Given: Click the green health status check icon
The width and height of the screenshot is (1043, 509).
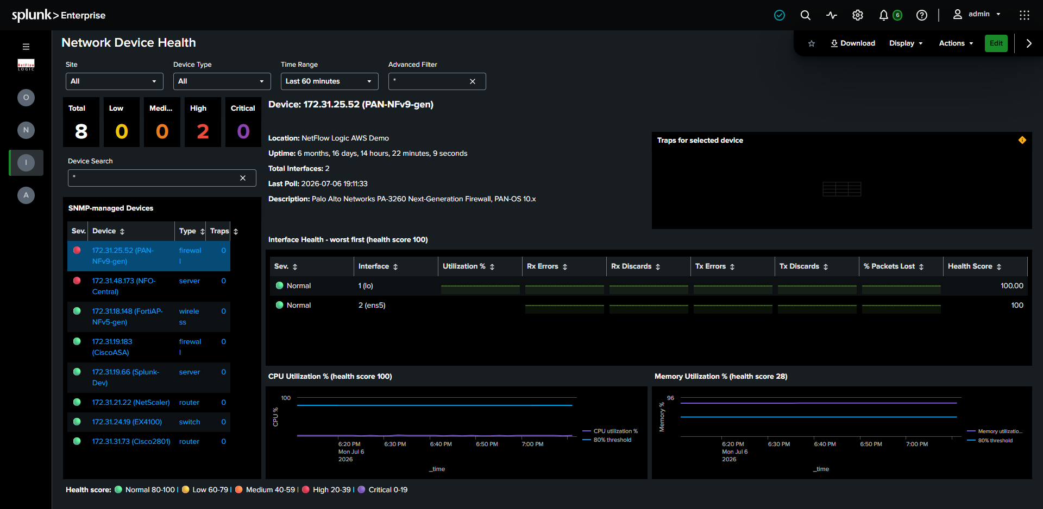Looking at the screenshot, I should pyautogui.click(x=780, y=15).
